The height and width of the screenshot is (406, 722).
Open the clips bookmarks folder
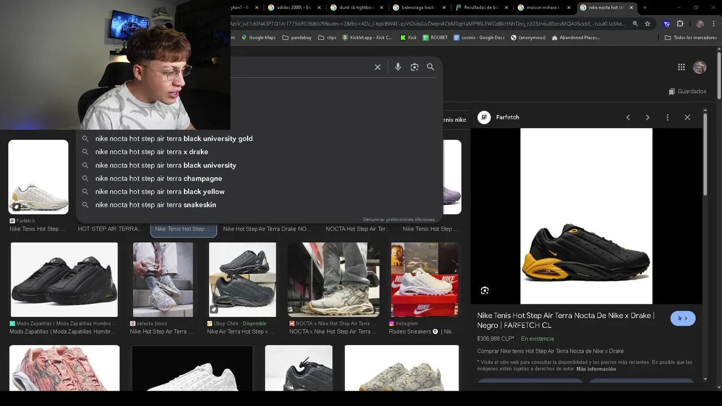click(x=327, y=38)
